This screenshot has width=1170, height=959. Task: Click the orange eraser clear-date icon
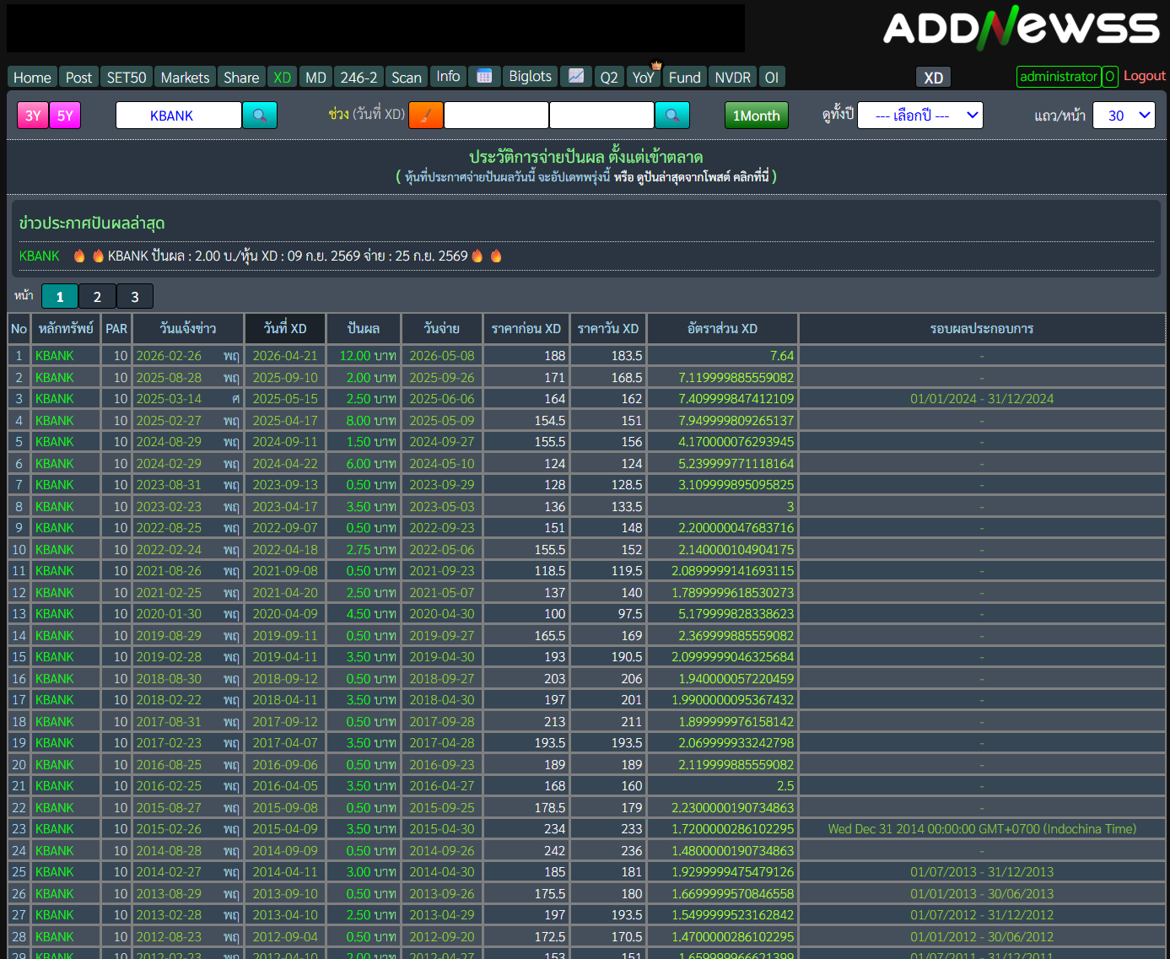click(426, 116)
